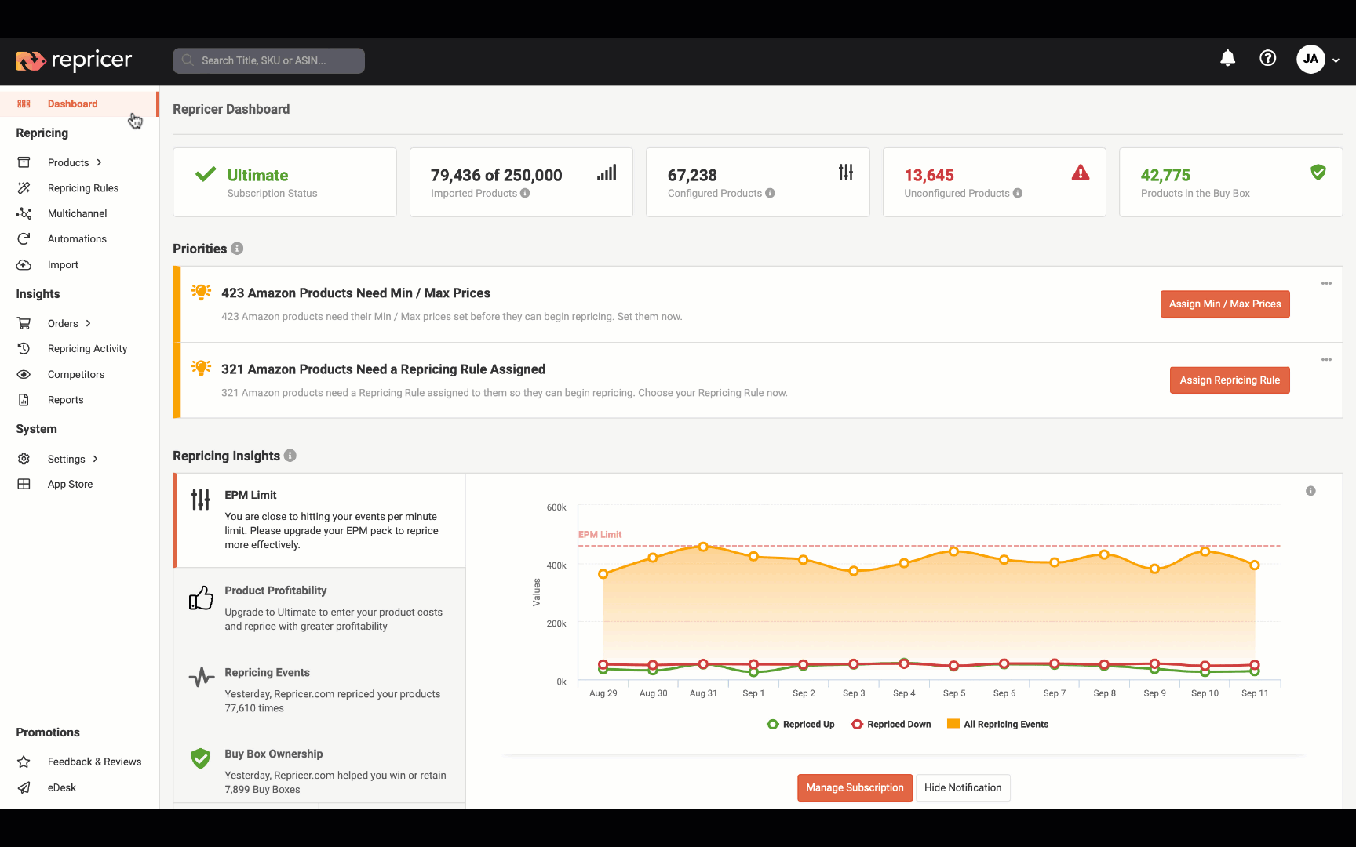Click the Import cloud upload icon

point(24,265)
